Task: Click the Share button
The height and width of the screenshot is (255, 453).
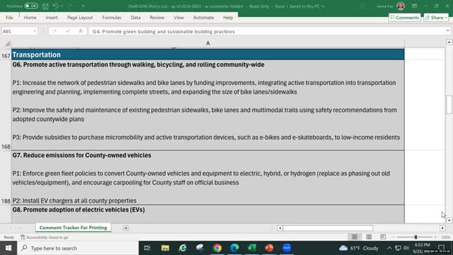Action: [436, 18]
